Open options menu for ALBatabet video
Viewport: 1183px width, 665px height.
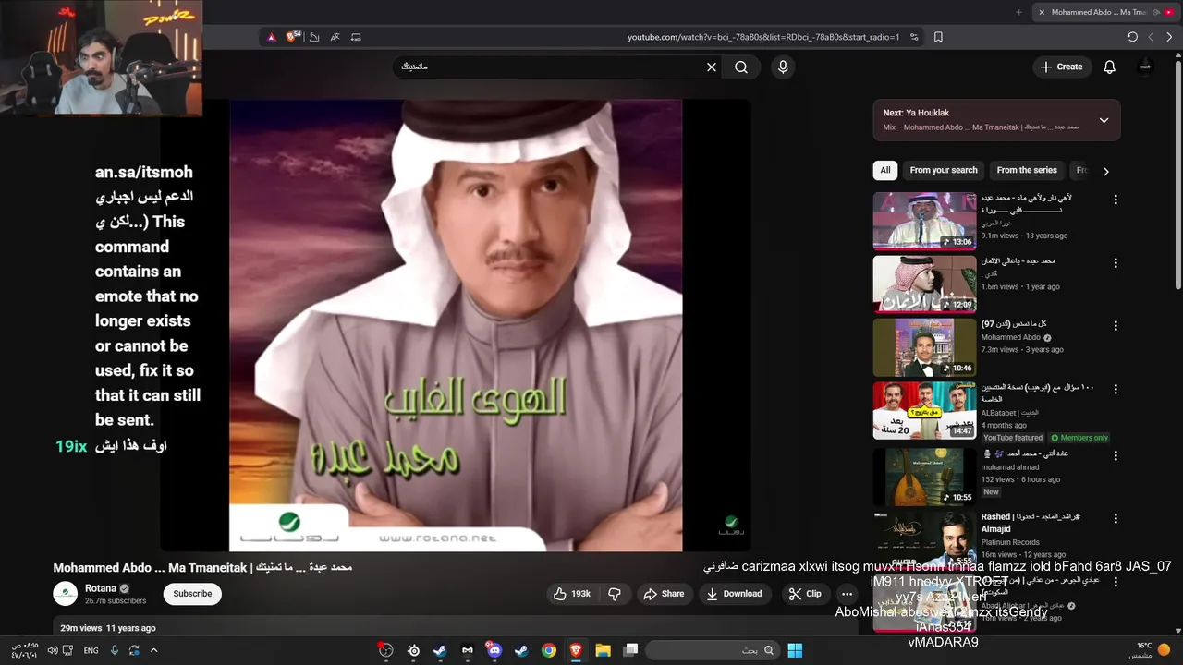1116,389
